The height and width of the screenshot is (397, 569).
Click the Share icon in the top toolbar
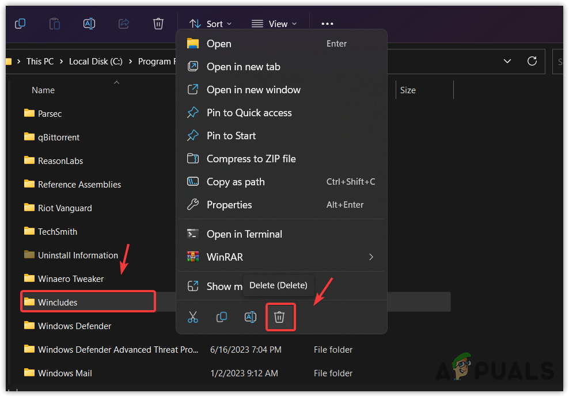pyautogui.click(x=124, y=24)
